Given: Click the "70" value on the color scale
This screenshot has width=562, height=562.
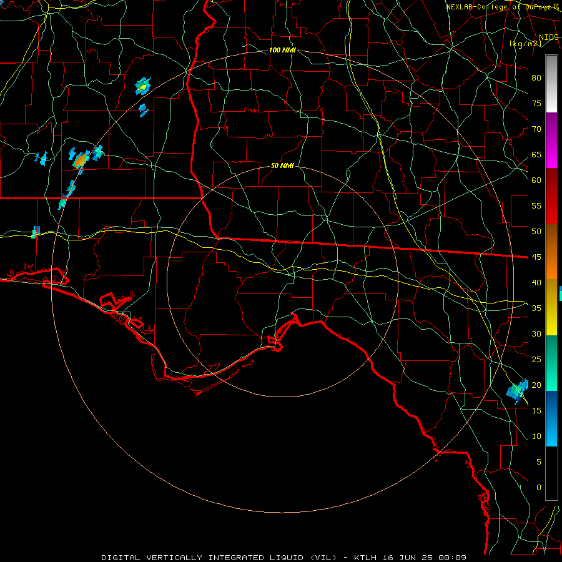Looking at the screenshot, I should [x=536, y=129].
